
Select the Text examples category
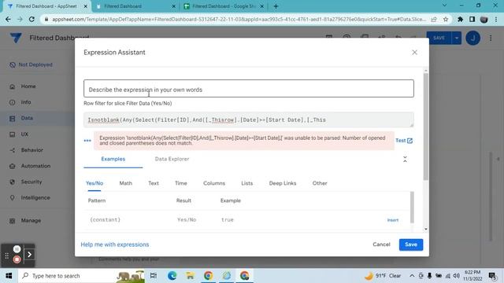click(x=154, y=183)
